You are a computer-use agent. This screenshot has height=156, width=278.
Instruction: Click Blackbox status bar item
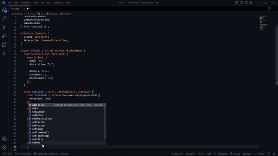(247, 154)
